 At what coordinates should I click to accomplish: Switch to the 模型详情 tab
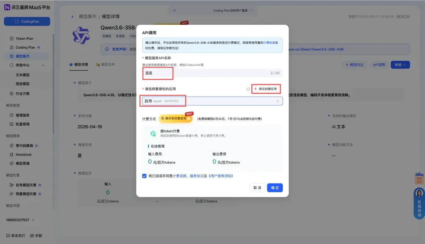pos(79,65)
